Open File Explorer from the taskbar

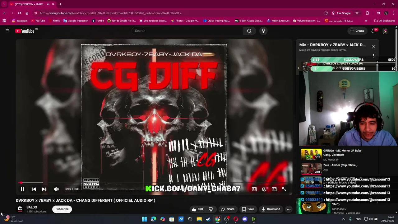coord(199,219)
